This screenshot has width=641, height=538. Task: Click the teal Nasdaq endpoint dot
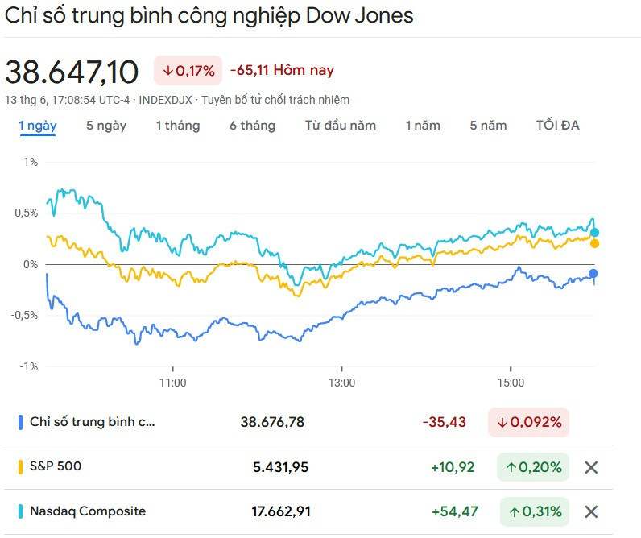tap(594, 233)
